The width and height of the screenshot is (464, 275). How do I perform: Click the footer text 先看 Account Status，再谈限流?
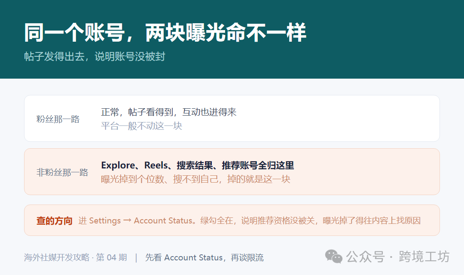204,257
